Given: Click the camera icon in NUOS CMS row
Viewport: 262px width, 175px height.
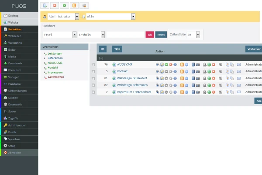Looking at the screenshot, I should 198,64.
